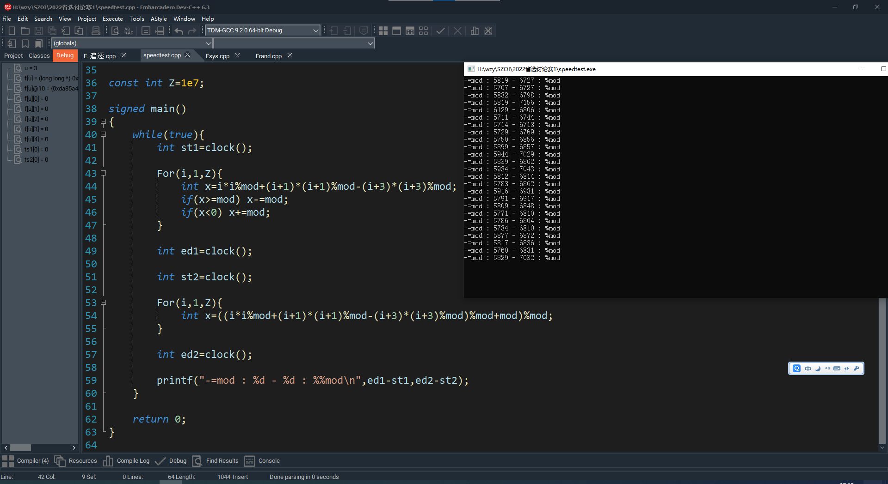Stop execution with the X toolbar icon

457,30
